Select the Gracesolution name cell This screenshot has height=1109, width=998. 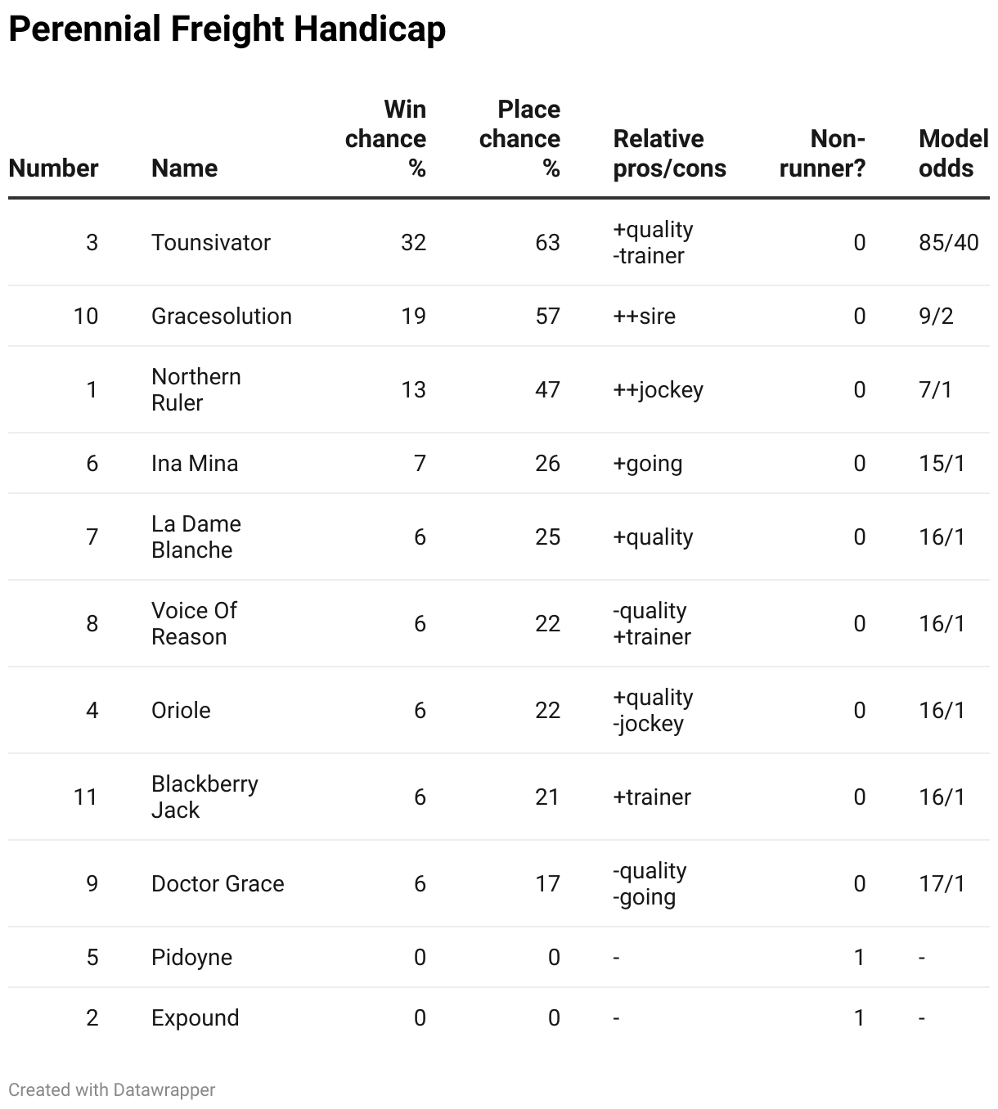click(221, 316)
